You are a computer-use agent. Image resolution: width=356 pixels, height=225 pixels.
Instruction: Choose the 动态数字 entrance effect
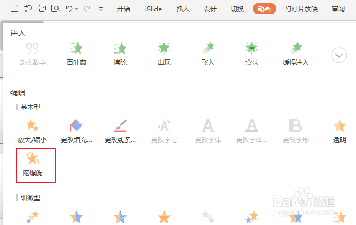tap(33, 54)
